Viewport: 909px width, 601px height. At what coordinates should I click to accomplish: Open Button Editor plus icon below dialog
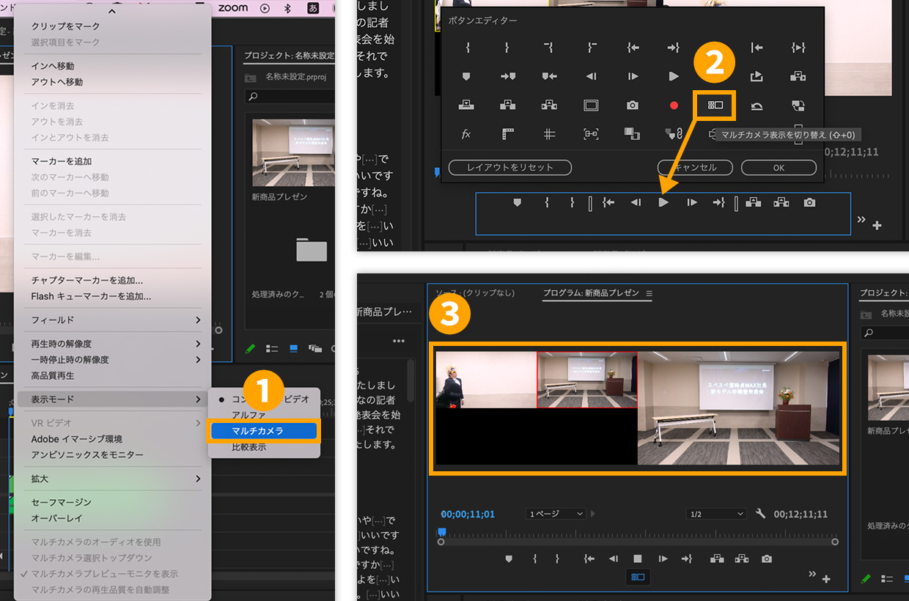click(x=877, y=226)
